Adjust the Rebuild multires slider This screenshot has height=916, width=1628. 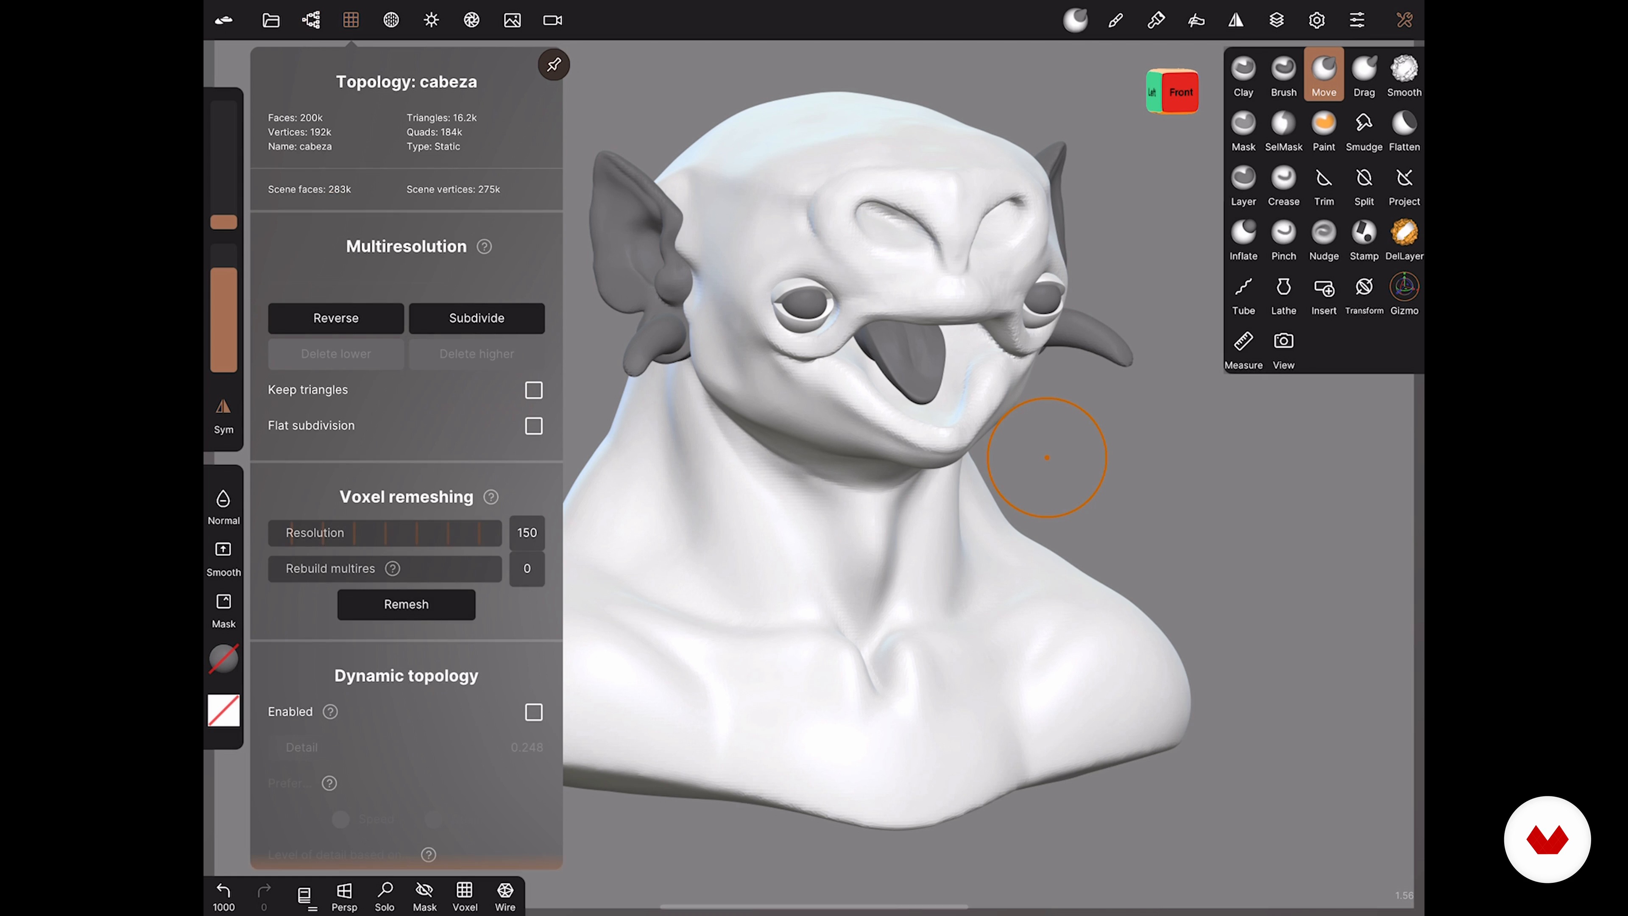pyautogui.click(x=384, y=569)
